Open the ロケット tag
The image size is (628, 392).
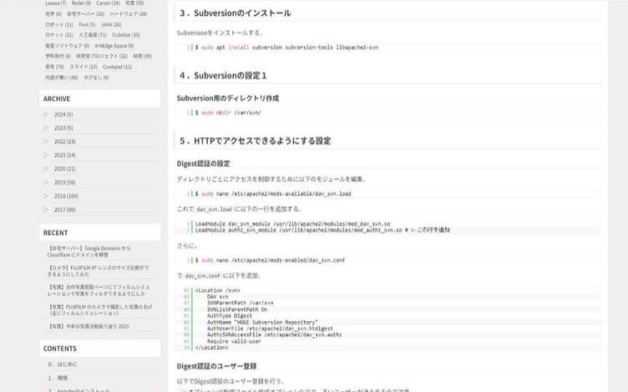coord(59,35)
